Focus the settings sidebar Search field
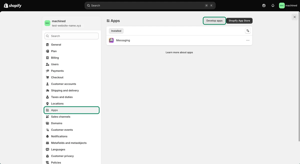Screen dimensions: 300x164 coord(71,36)
